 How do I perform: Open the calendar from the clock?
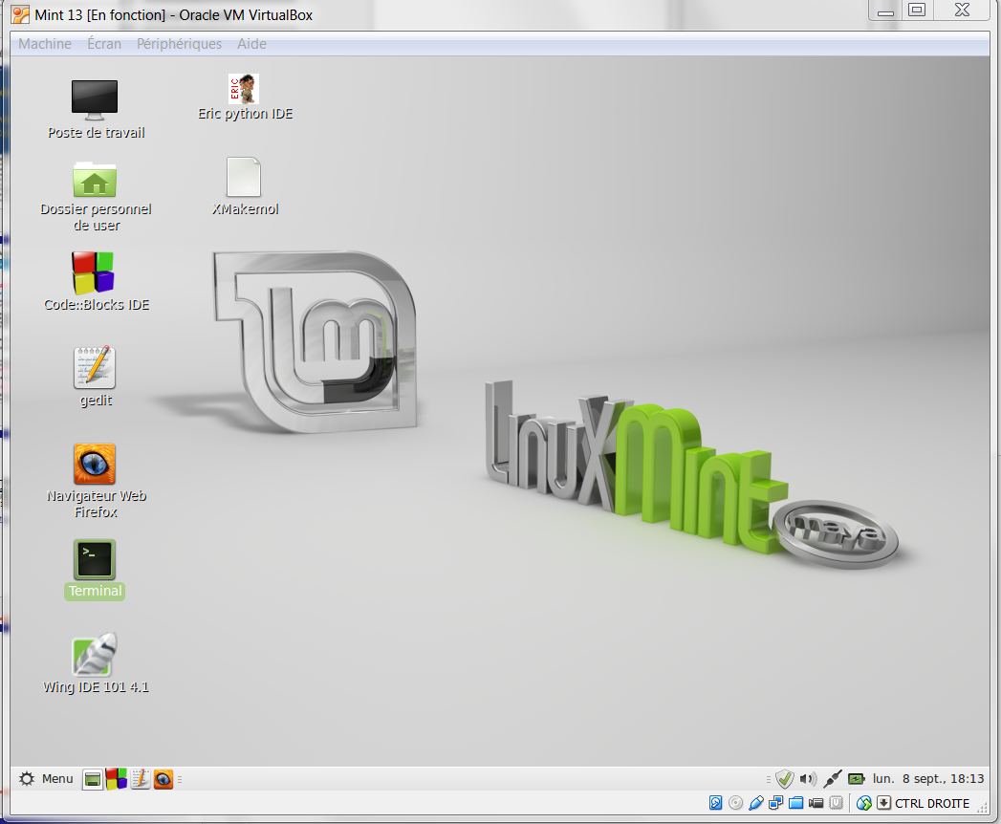928,779
